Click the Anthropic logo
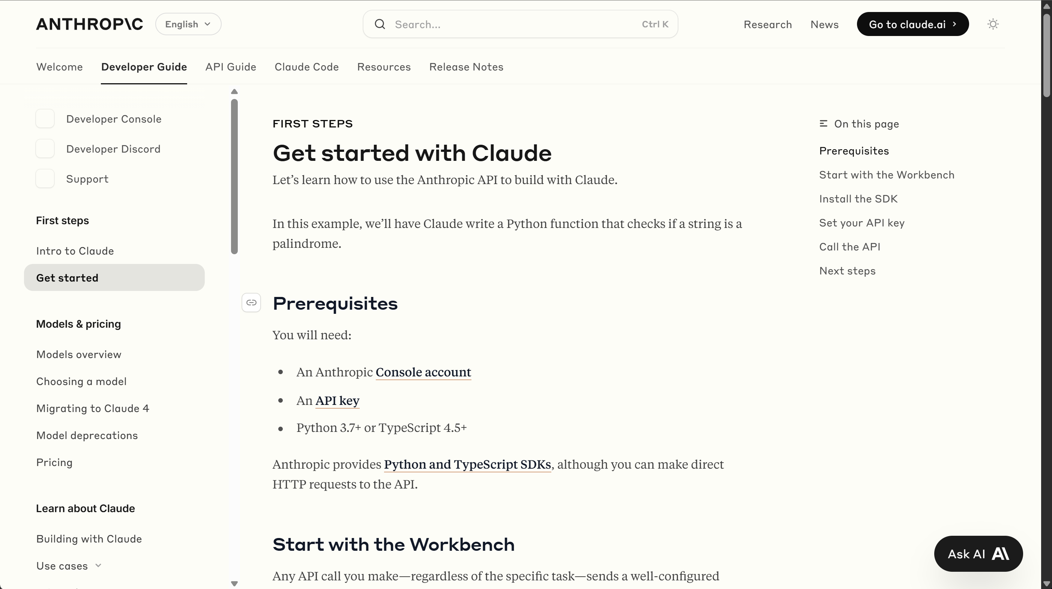Viewport: 1052px width, 589px height. click(89, 24)
